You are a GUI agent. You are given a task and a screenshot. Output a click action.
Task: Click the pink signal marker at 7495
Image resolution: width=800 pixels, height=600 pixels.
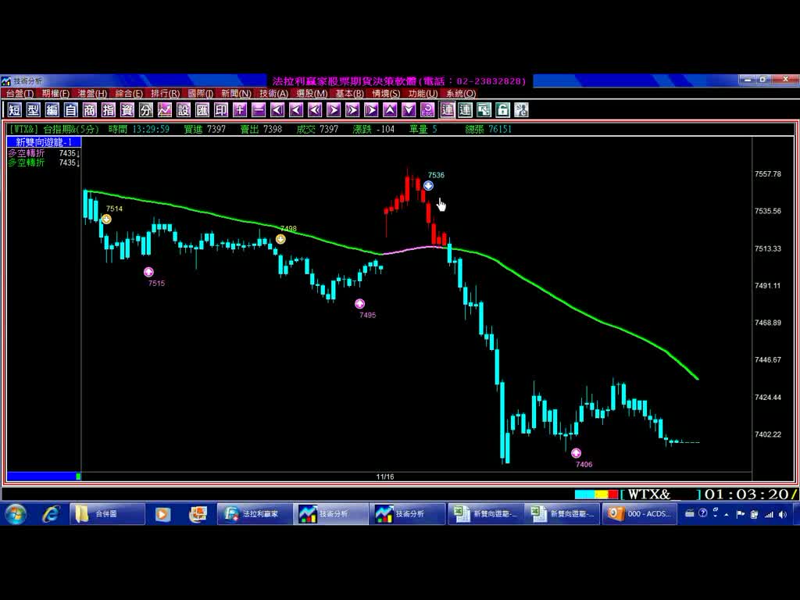(x=359, y=304)
